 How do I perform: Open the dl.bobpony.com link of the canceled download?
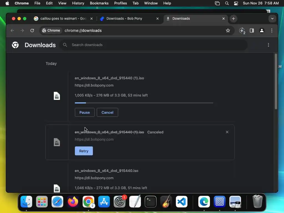(94, 140)
